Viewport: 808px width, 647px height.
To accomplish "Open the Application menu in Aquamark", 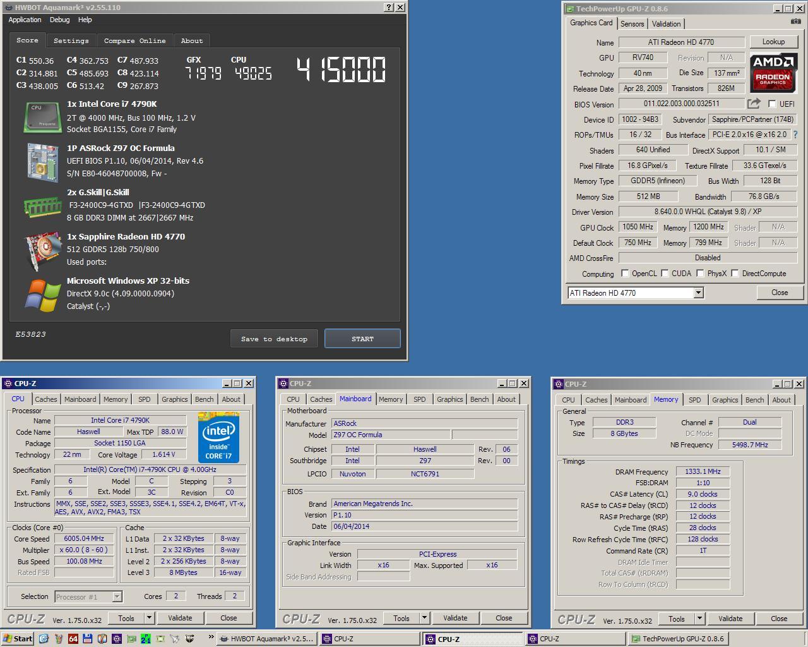I will (x=25, y=20).
